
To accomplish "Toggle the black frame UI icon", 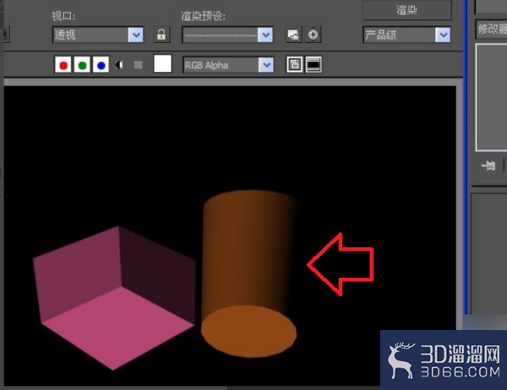I will point(313,65).
